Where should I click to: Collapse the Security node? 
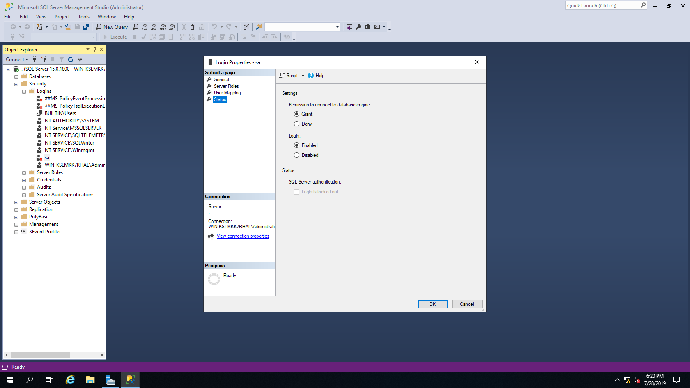pos(16,84)
